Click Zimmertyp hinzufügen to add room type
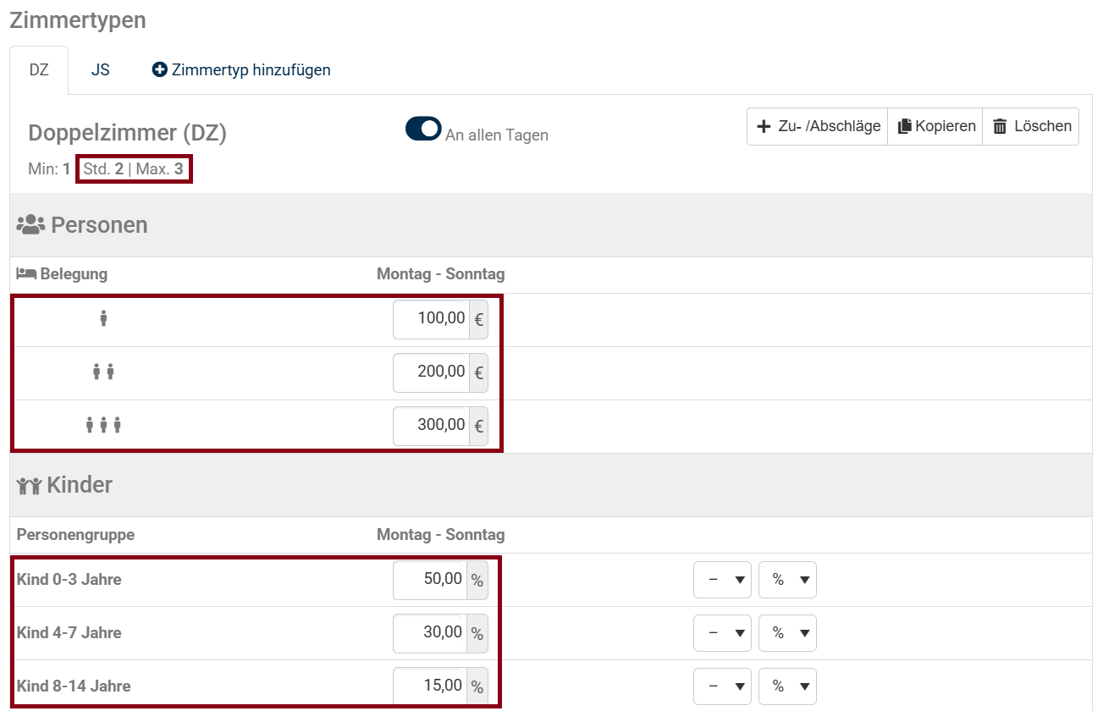The image size is (1103, 711). (241, 70)
